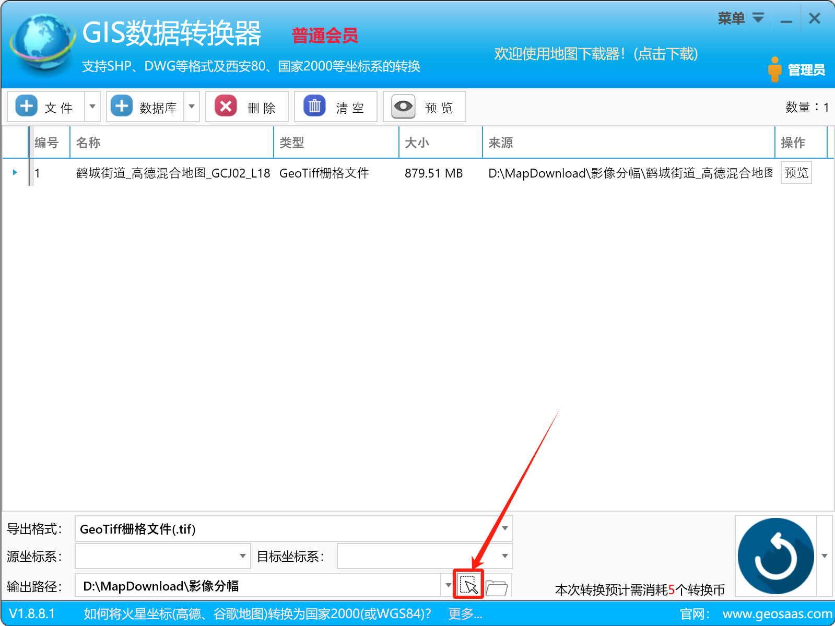The width and height of the screenshot is (835, 626).
Task: Expand the 数据库 button dropdown arrow
Action: 192,107
